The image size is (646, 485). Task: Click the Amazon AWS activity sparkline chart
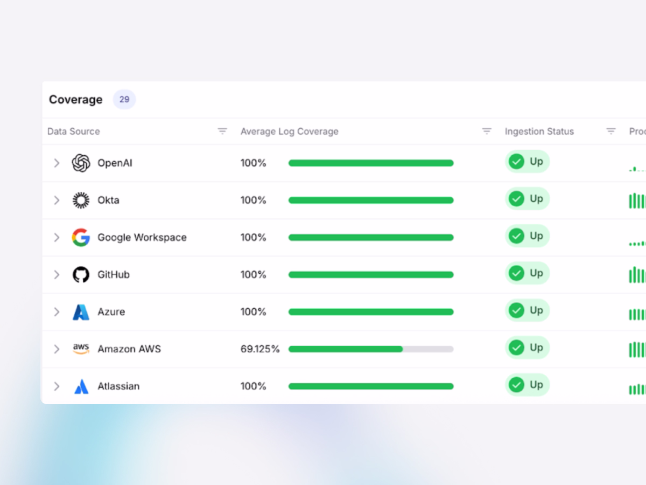(x=637, y=349)
